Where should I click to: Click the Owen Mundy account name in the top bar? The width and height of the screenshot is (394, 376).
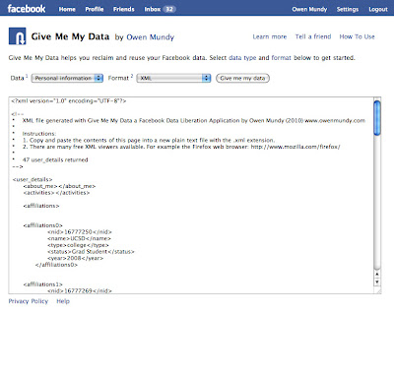[x=309, y=9]
